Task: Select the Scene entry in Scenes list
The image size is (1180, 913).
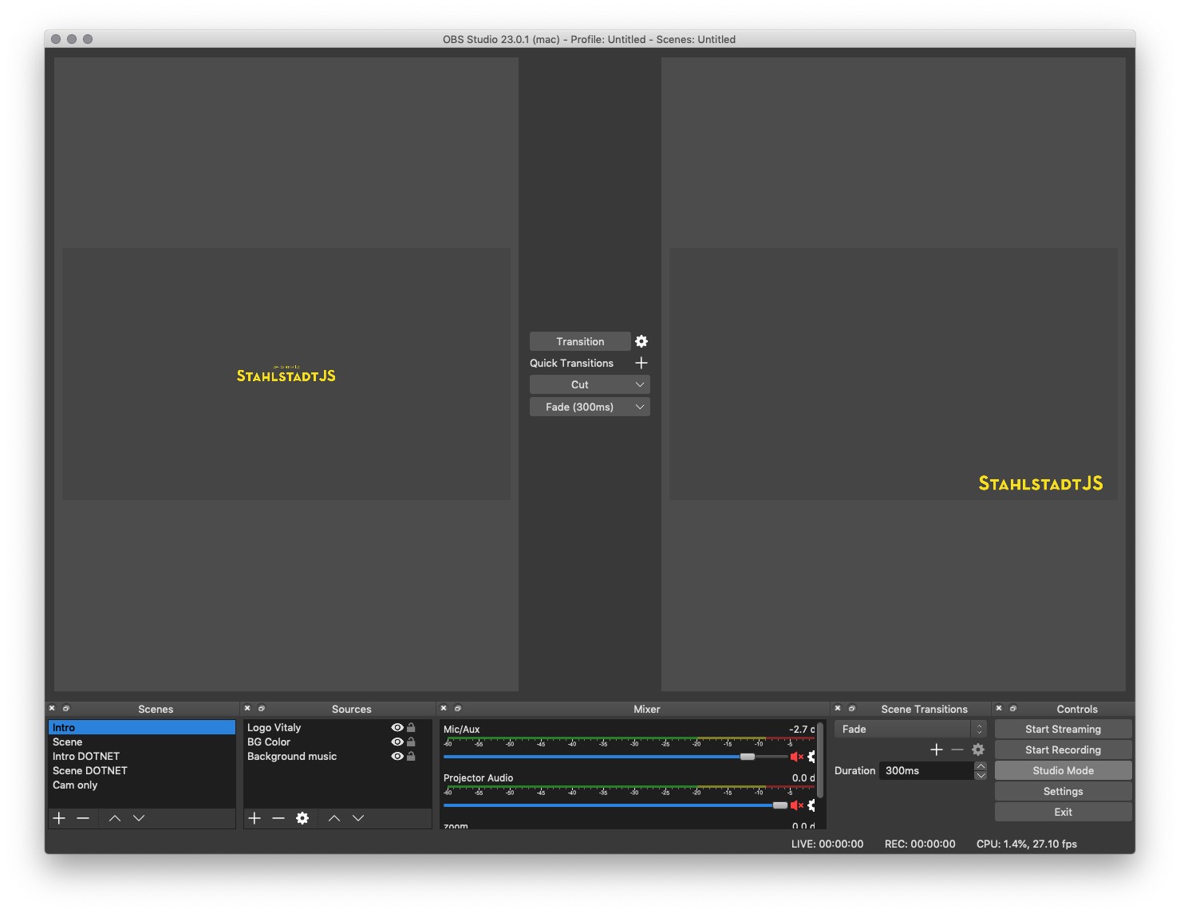Action: click(142, 742)
